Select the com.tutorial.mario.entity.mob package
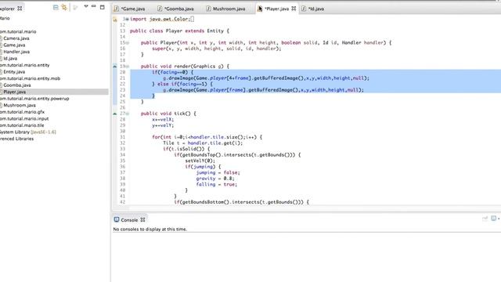The width and height of the screenshot is (501, 282). pyautogui.click(x=30, y=78)
